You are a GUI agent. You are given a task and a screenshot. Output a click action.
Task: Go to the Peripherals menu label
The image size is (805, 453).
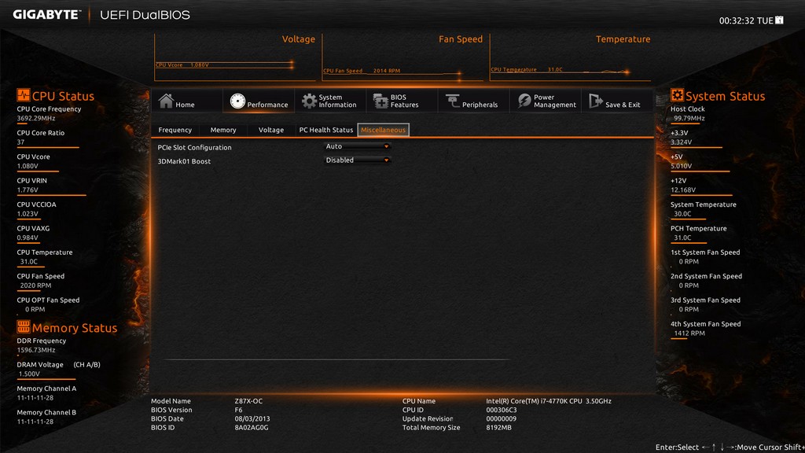coord(480,105)
